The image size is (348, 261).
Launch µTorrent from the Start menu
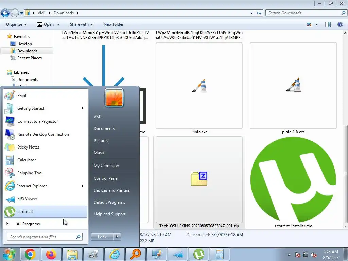pyautogui.click(x=46, y=211)
